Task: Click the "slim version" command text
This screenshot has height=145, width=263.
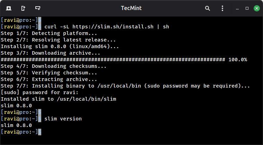Action: [63, 119]
